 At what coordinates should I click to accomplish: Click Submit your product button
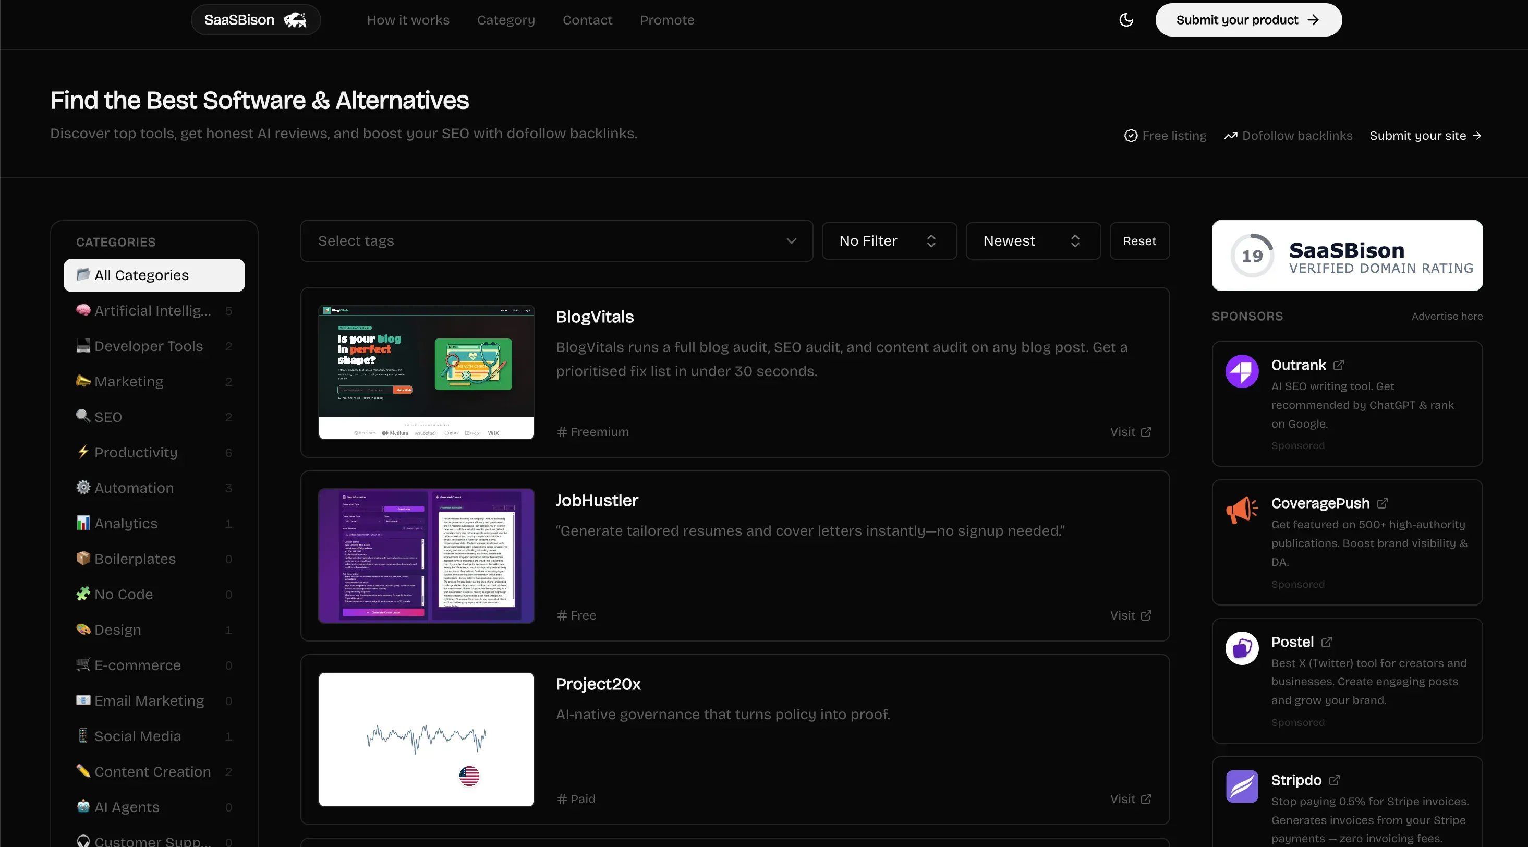pos(1248,20)
